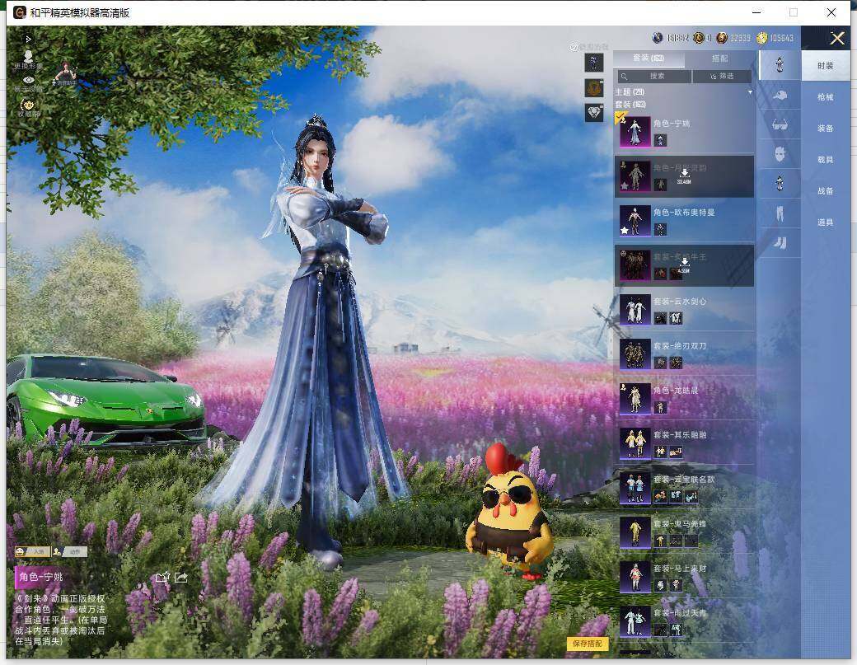Open the 搭配 matching tab
Viewport: 857px width, 665px height.
click(x=719, y=58)
